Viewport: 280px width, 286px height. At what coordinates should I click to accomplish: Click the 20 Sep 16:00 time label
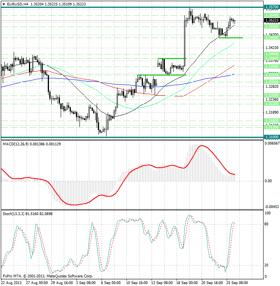point(212,283)
